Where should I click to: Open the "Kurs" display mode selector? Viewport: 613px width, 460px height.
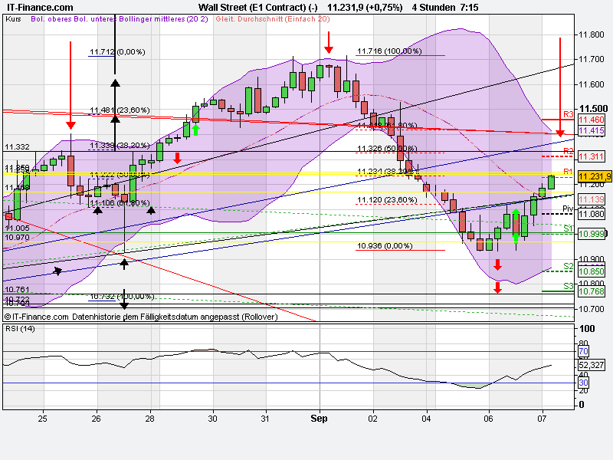coord(13,22)
